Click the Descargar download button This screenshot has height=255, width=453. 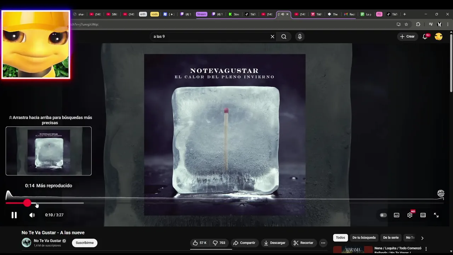(275, 243)
